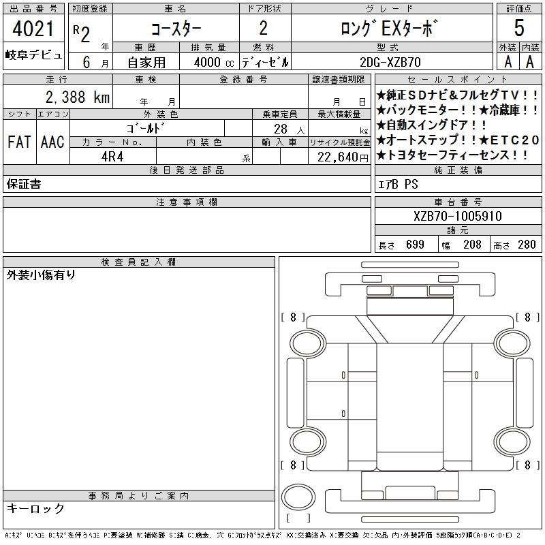This screenshot has width=545, height=545.
Task: Click the equipment entry エアB PS
Action: pyautogui.click(x=398, y=184)
